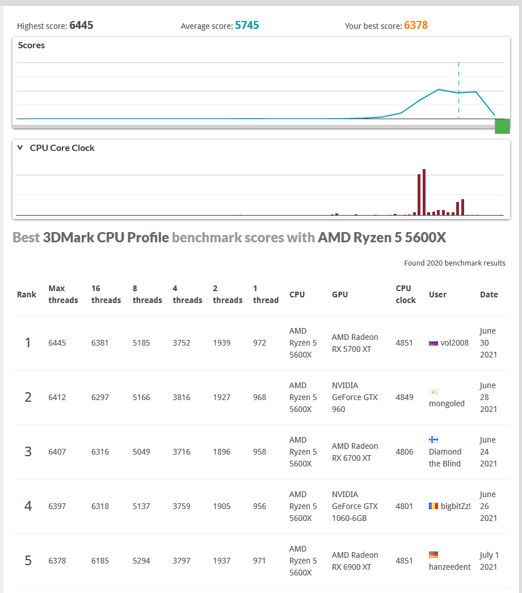Click the German flag above hanzeedent
Screen dimensions: 522x593
pos(433,555)
